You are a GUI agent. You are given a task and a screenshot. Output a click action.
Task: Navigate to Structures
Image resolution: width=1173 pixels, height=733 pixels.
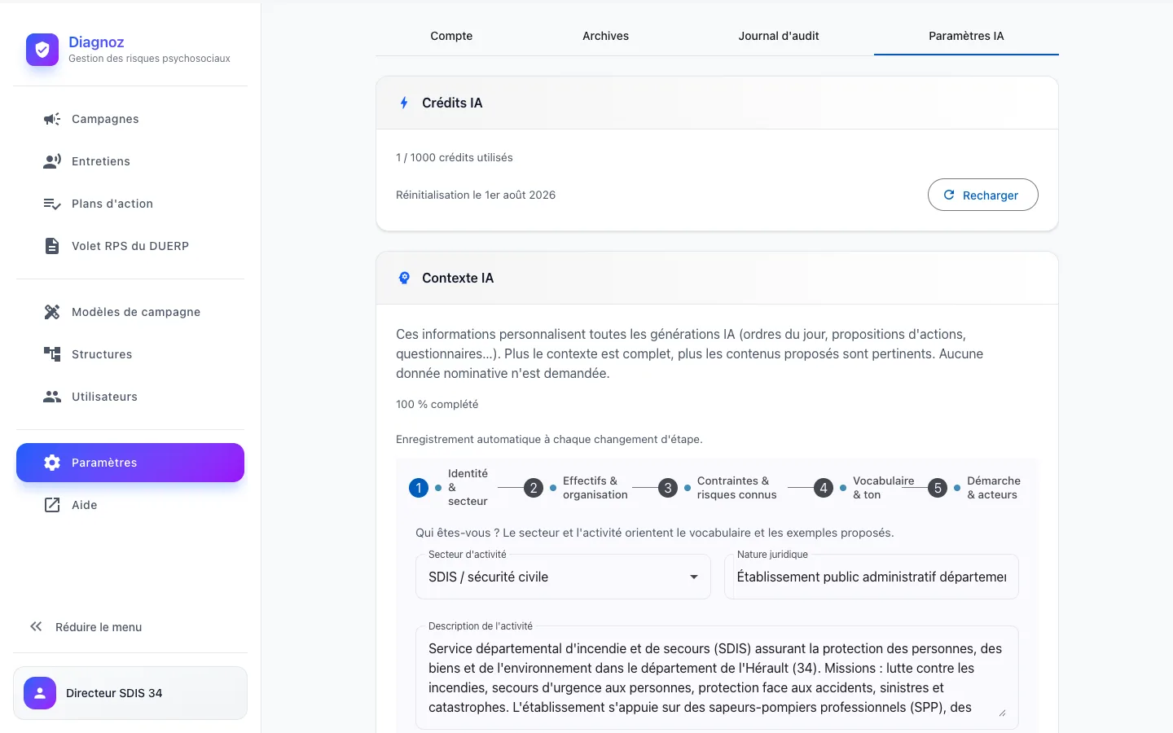tap(130, 354)
